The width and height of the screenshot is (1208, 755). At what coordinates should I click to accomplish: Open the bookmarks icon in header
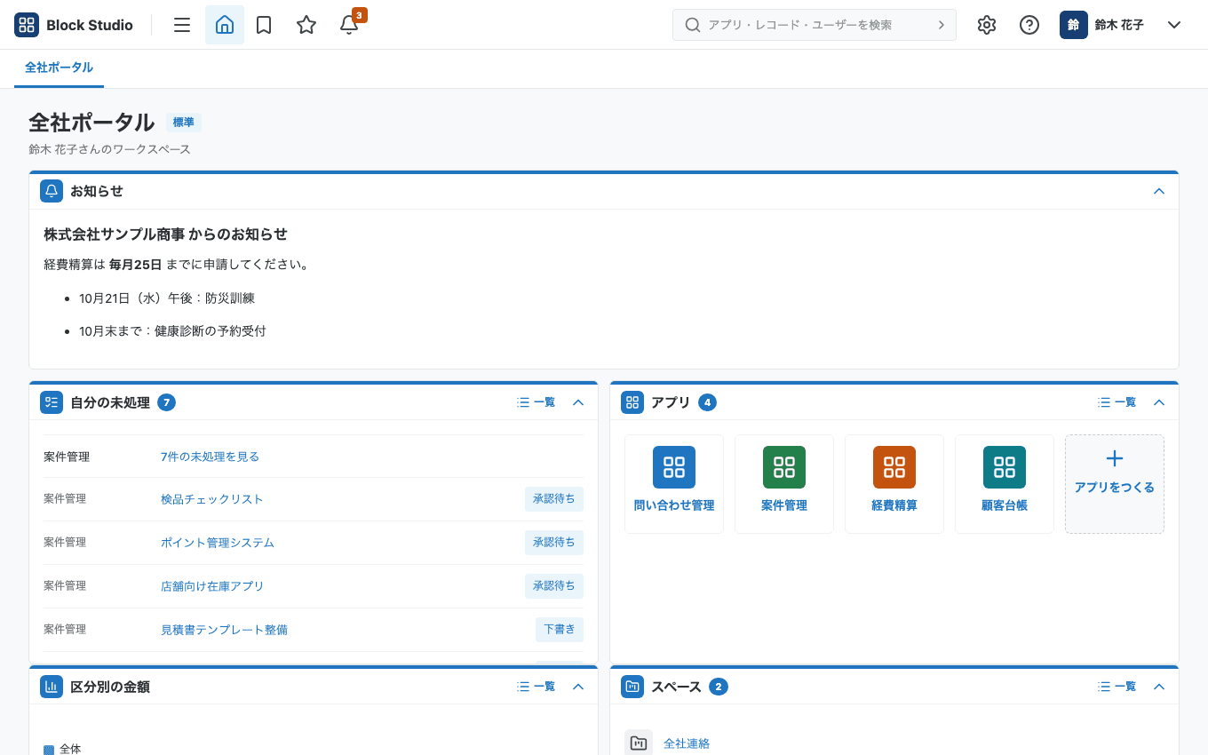[x=264, y=25]
